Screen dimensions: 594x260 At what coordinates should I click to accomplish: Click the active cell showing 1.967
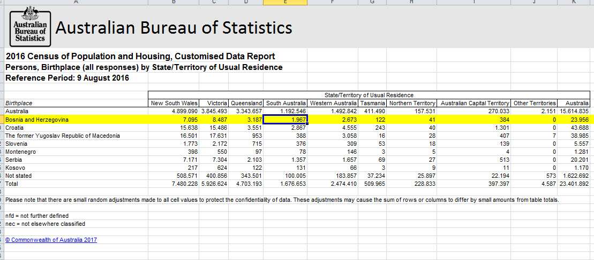click(286, 120)
